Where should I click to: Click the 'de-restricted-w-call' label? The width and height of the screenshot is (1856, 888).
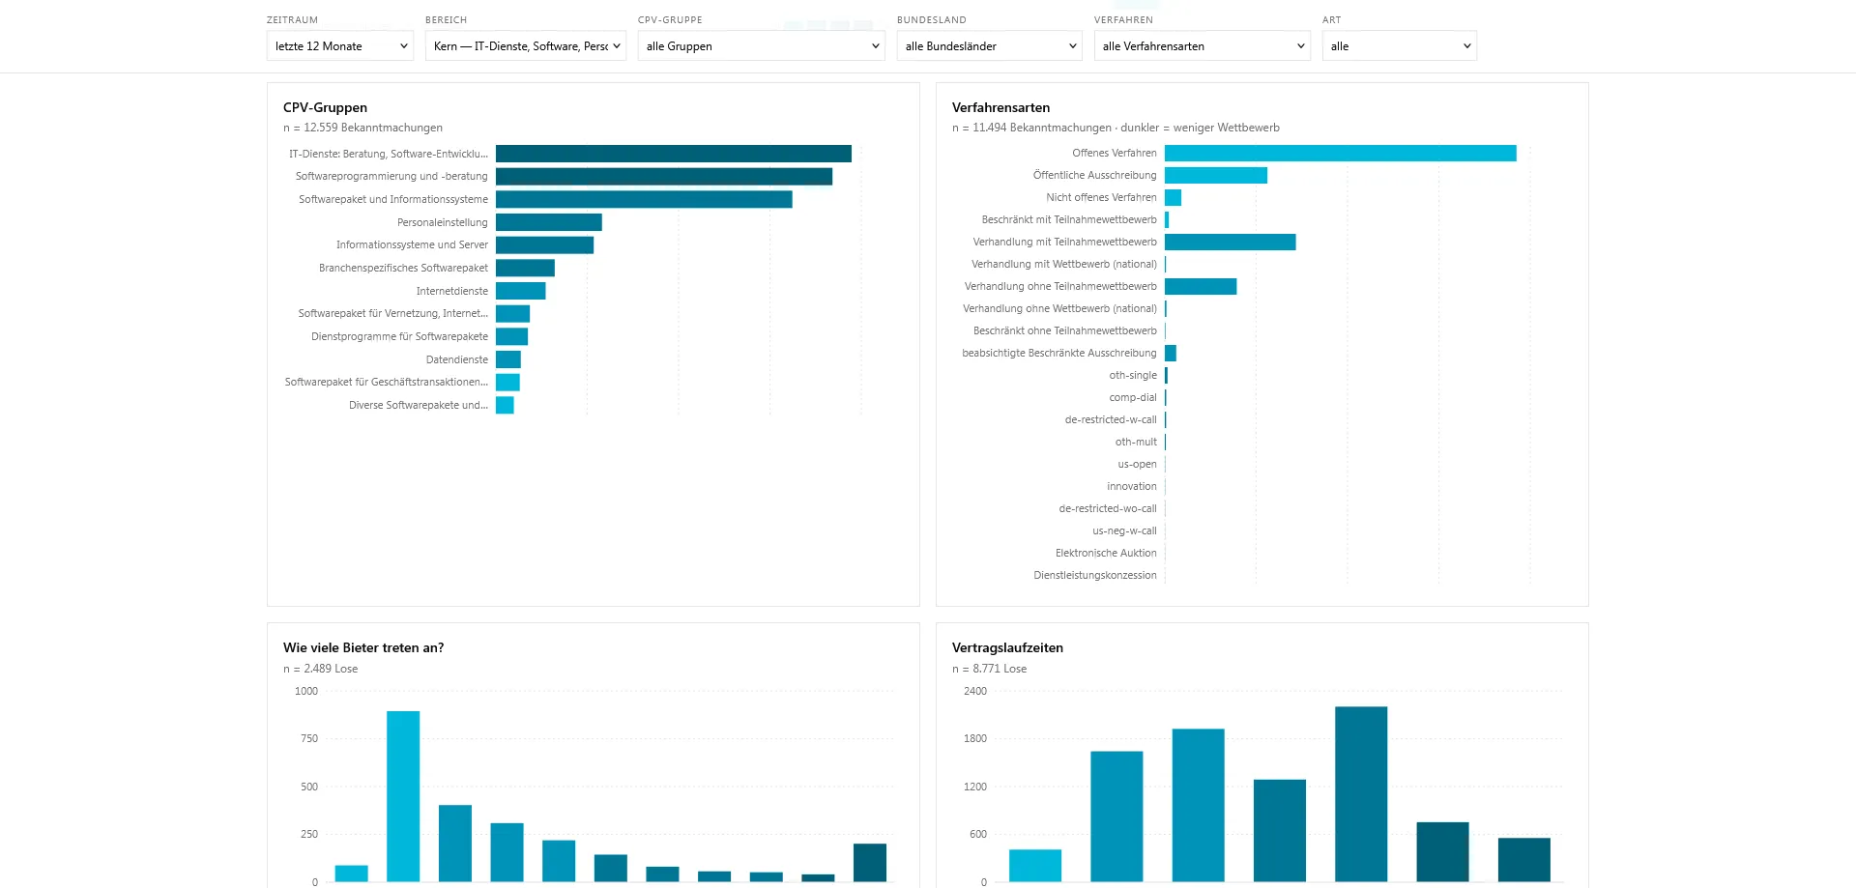click(1111, 419)
